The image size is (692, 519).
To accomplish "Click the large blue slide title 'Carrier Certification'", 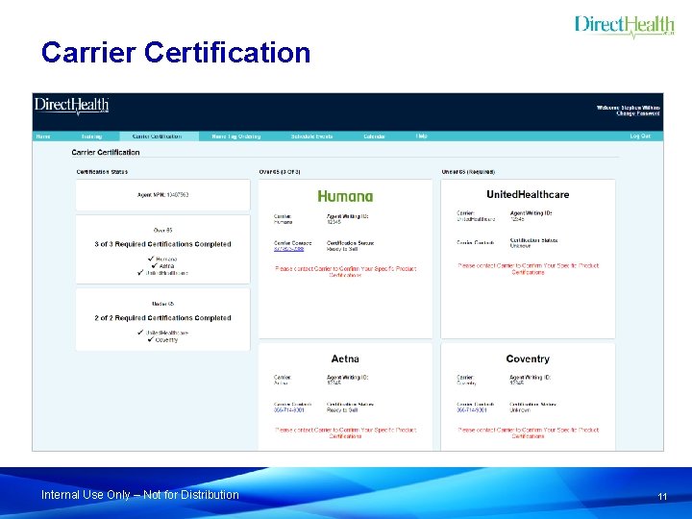I will click(176, 52).
